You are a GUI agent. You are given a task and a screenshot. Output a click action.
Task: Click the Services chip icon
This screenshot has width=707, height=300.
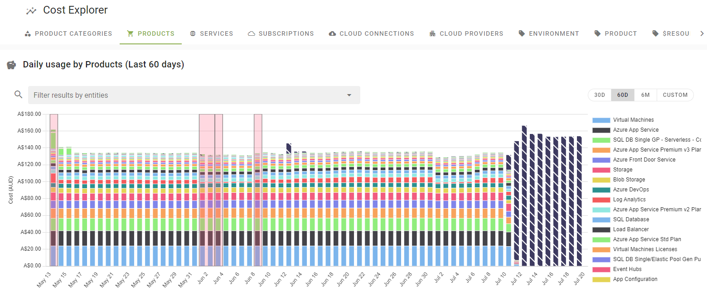click(x=193, y=33)
